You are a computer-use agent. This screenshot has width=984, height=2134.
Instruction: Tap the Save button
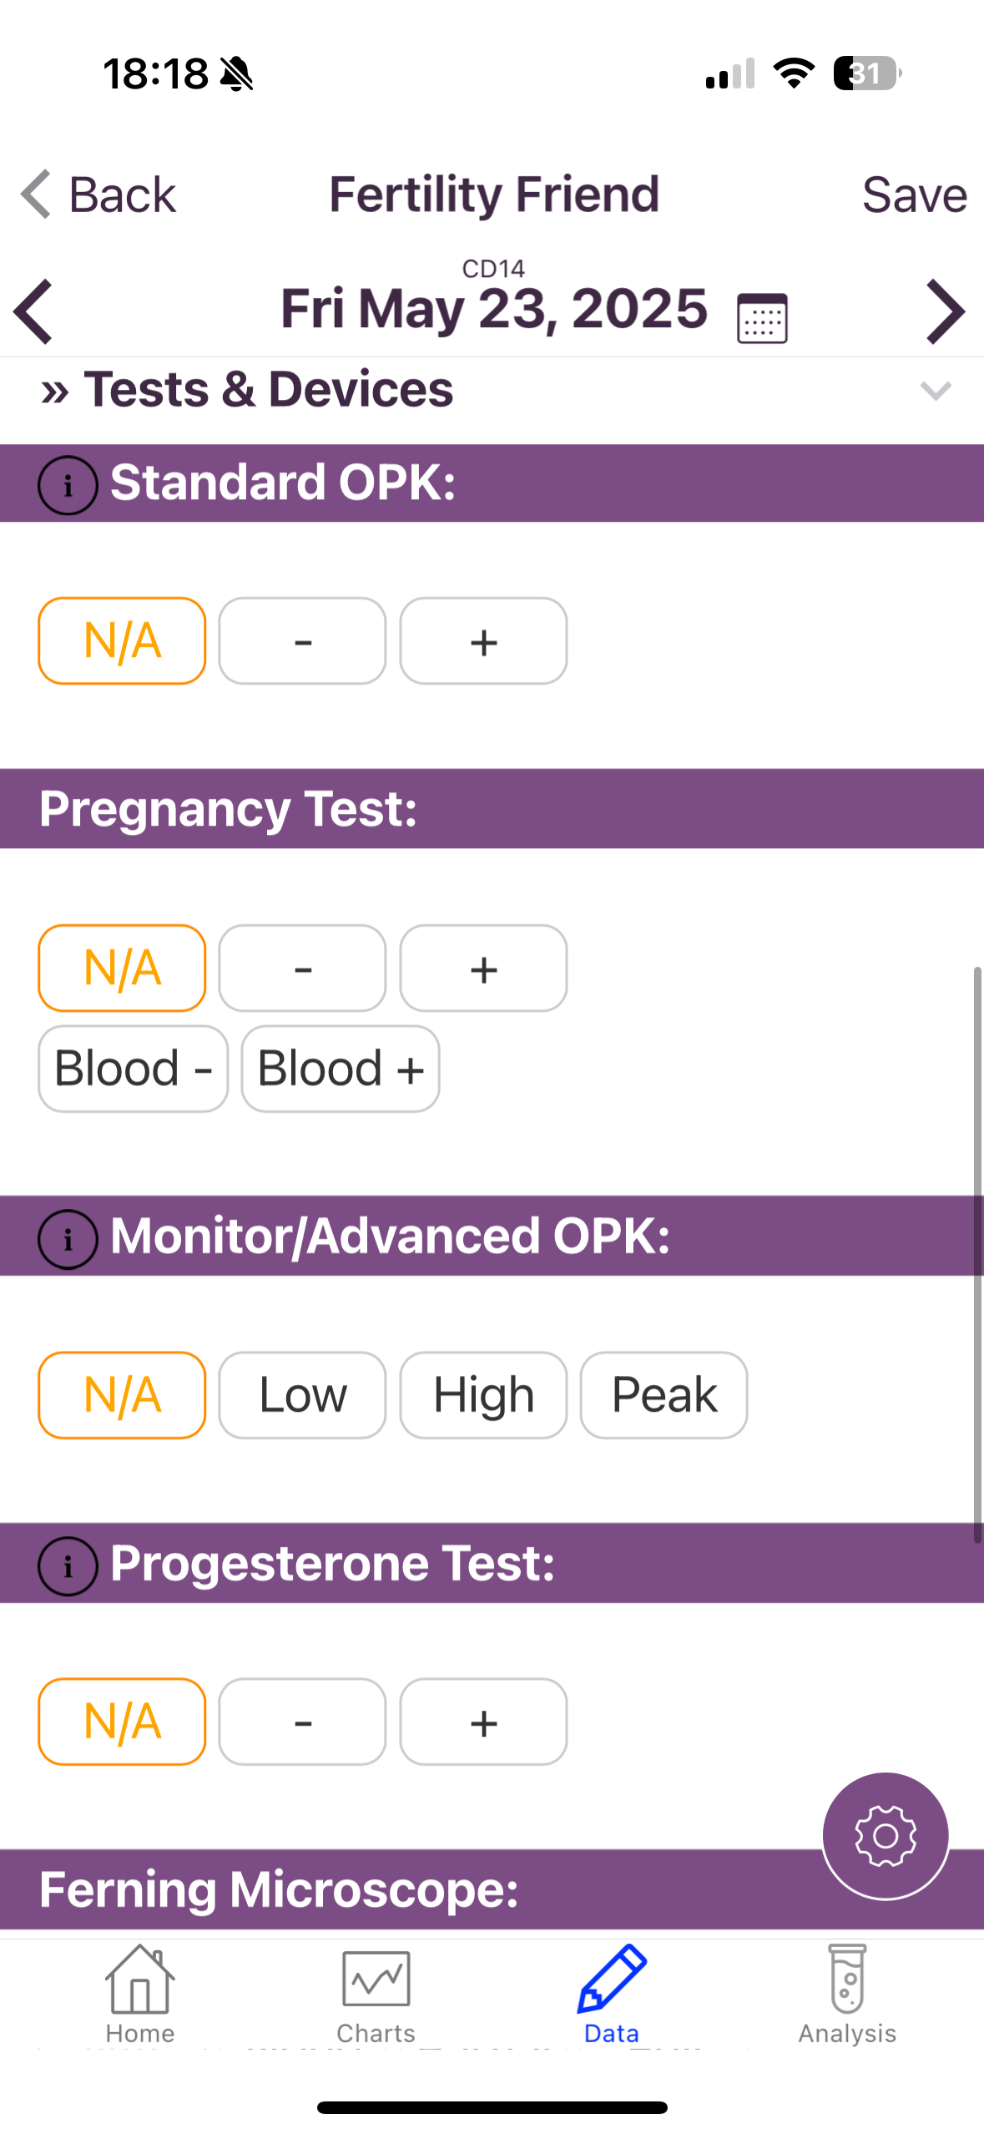[x=914, y=195]
